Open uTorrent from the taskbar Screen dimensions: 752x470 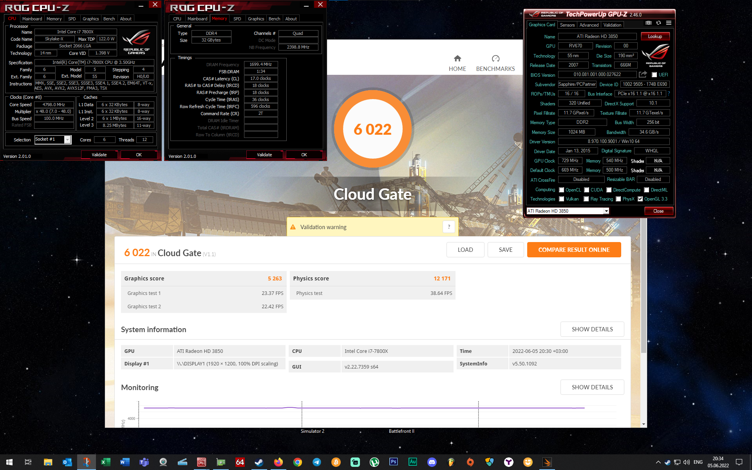(374, 462)
